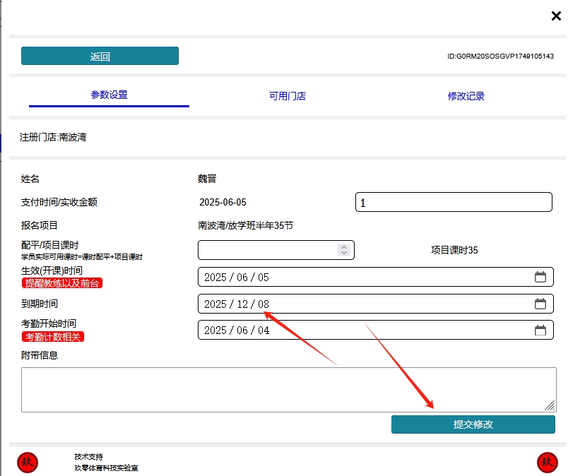Switch to the 参数设置 tab
Viewport: 568px width, 476px height.
(109, 95)
